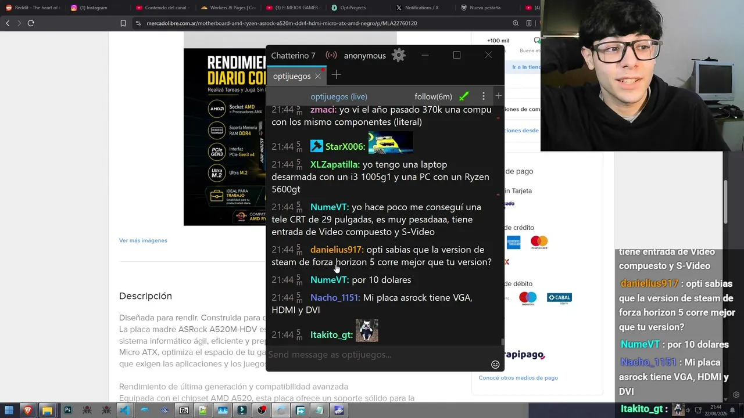Open Chatterino settings gear

pyautogui.click(x=399, y=55)
